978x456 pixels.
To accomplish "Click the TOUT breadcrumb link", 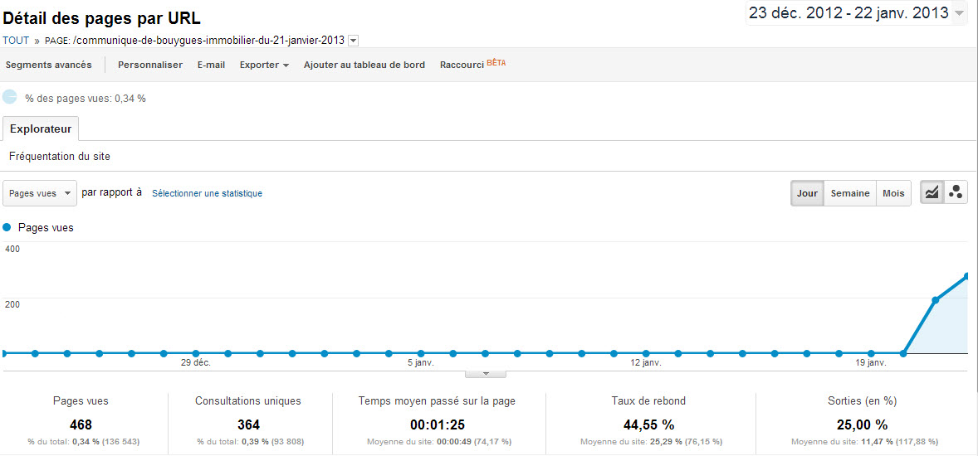I will tap(16, 41).
